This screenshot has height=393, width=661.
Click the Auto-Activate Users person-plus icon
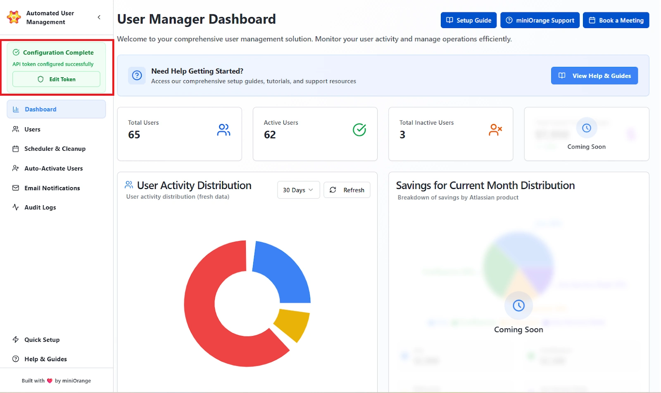pos(15,168)
